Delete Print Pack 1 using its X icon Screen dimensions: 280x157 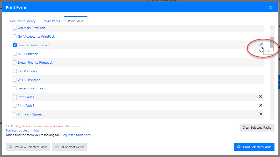pos(261,97)
